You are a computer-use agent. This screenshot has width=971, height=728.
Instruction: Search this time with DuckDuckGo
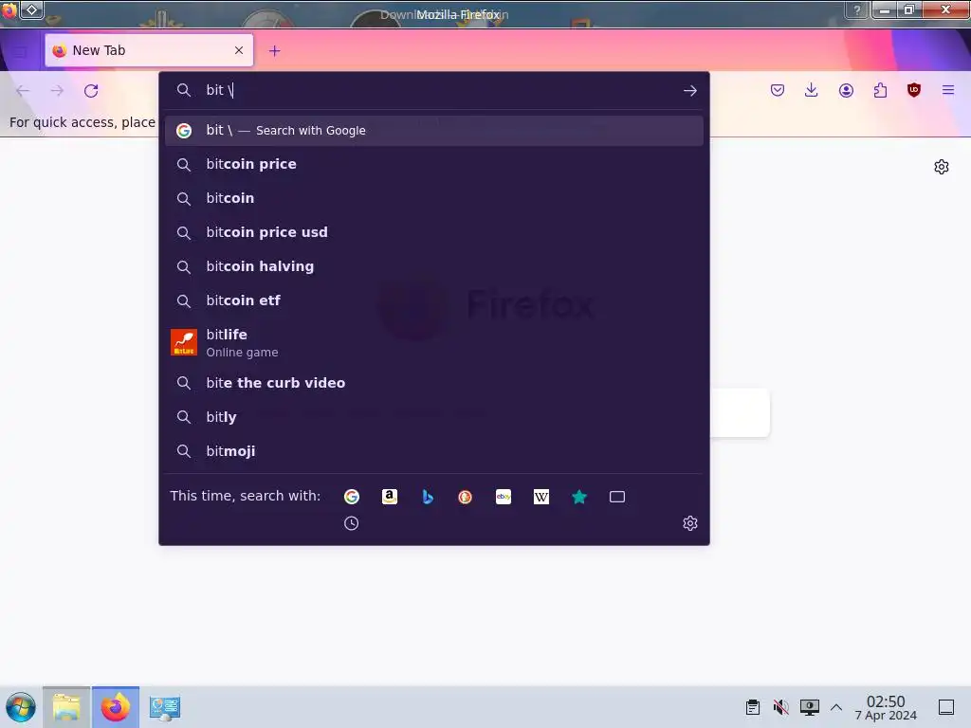[465, 497]
